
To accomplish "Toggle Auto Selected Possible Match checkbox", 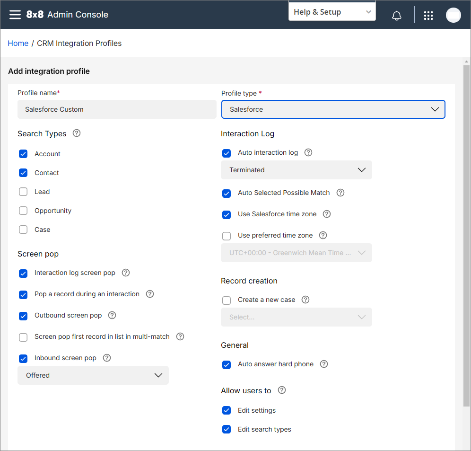I will [x=227, y=194].
